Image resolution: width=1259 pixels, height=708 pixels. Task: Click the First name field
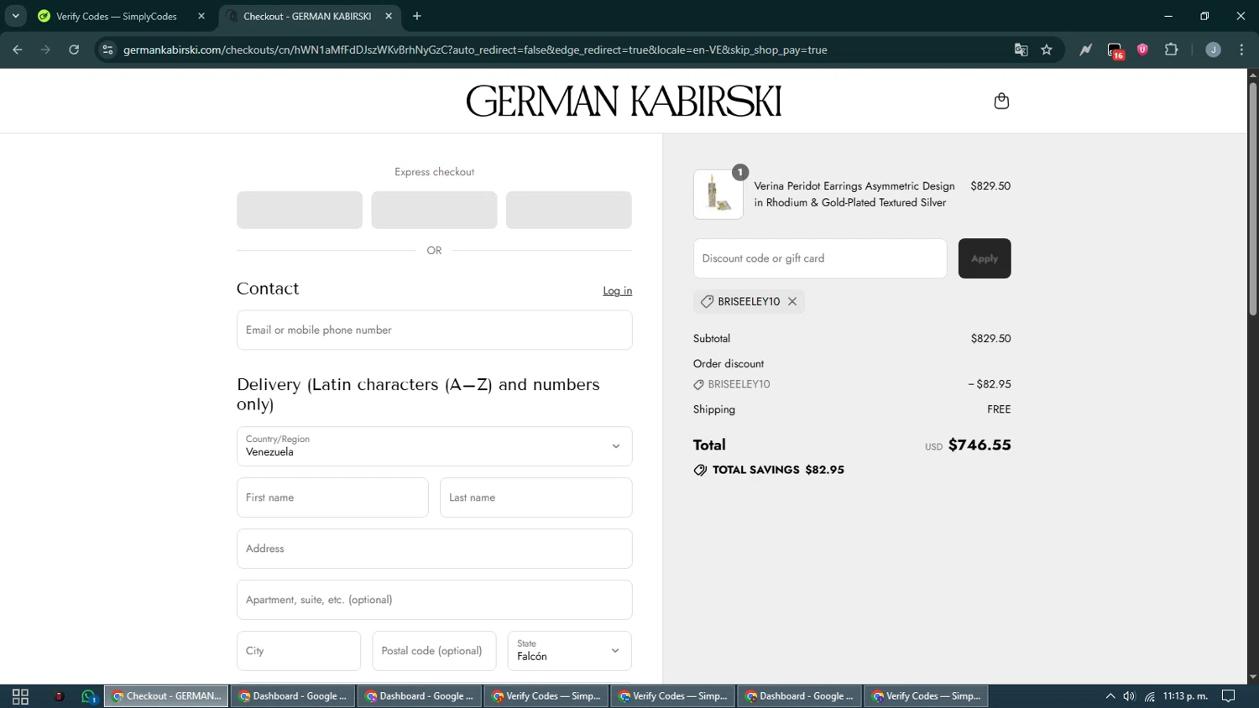click(332, 497)
